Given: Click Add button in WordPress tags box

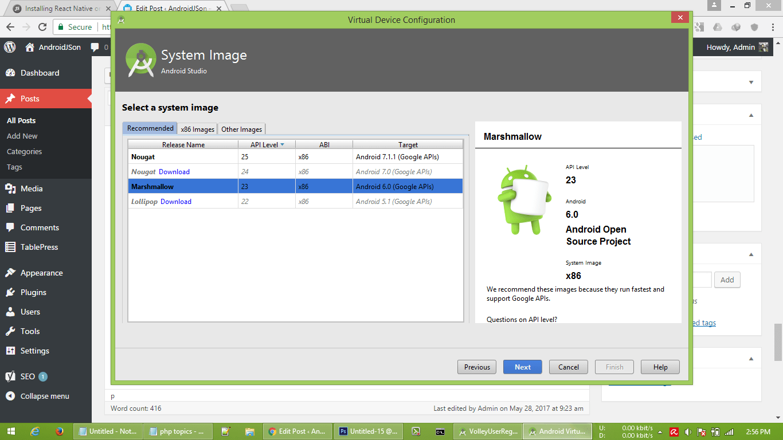Looking at the screenshot, I should [x=727, y=280].
